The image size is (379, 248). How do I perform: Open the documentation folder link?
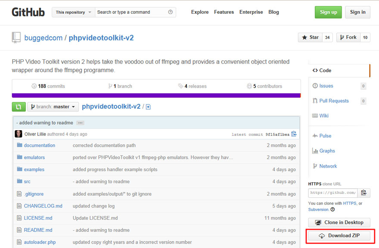(x=39, y=145)
